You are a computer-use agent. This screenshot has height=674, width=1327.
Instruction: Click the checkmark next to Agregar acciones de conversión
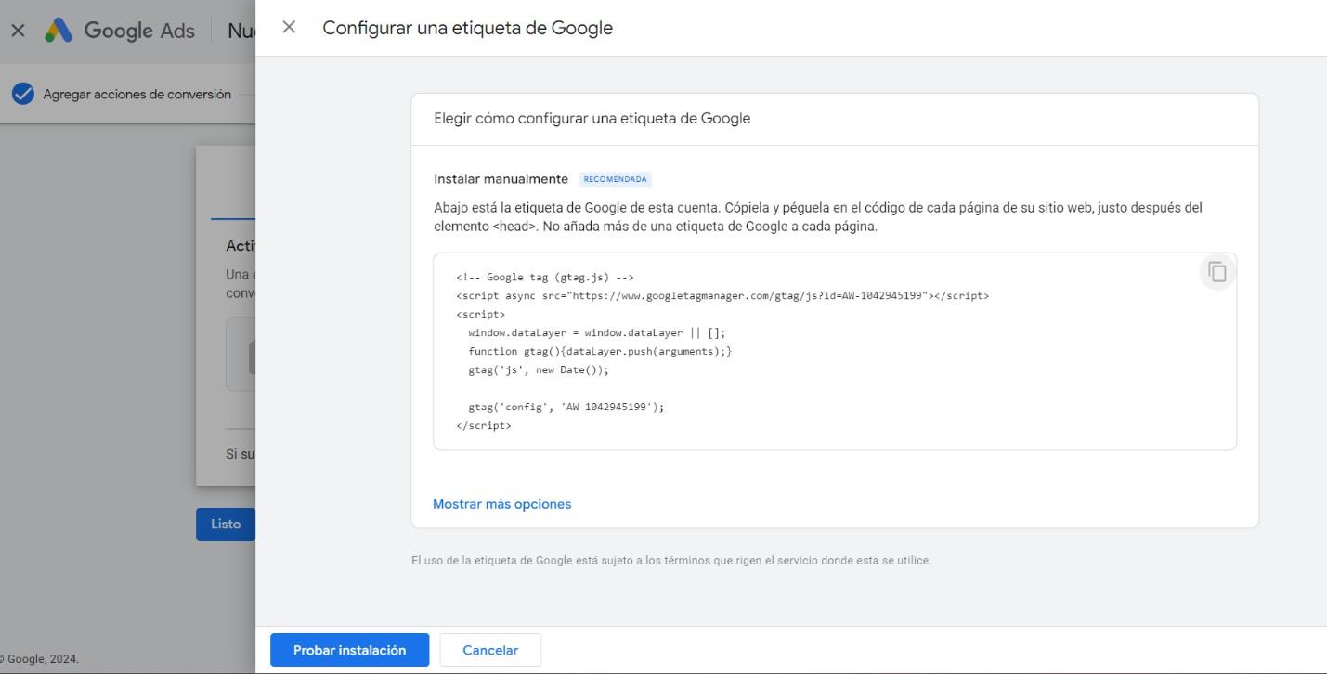[23, 94]
